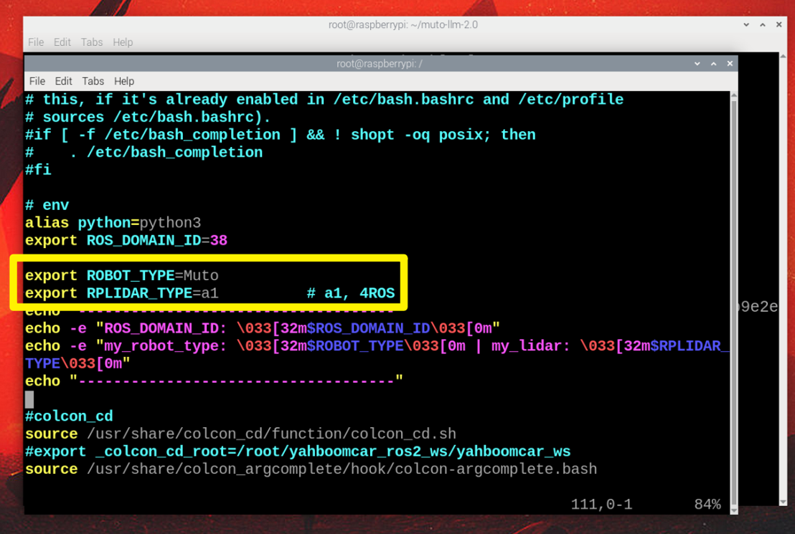Open Tabs menu in front terminal window
The width and height of the screenshot is (795, 534).
(93, 81)
